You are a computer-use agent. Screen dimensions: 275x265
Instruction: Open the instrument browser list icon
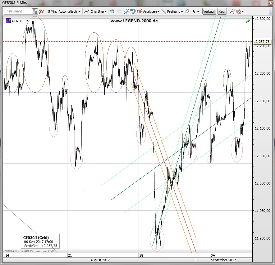tap(35, 11)
